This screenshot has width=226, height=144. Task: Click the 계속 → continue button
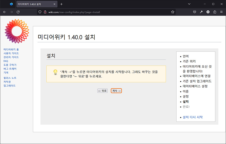click(x=116, y=91)
